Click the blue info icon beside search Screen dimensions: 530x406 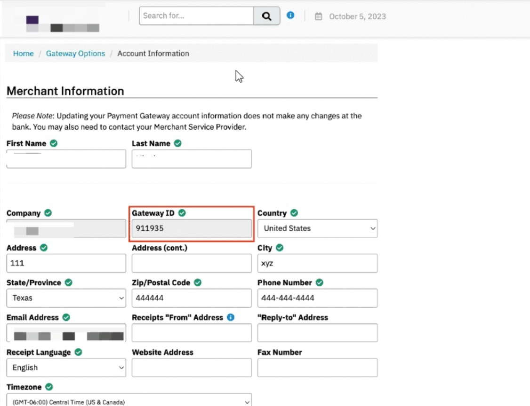pyautogui.click(x=290, y=16)
